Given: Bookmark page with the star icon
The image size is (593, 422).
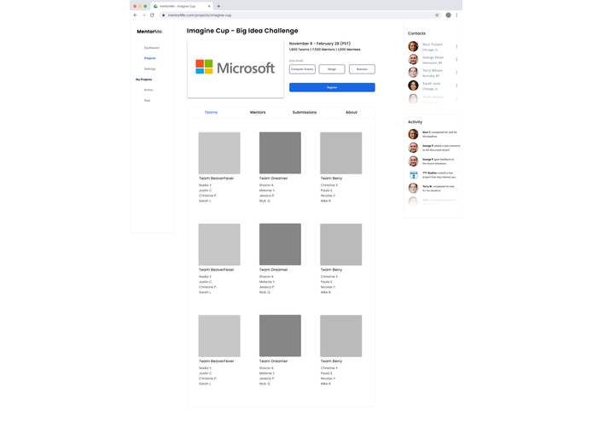Looking at the screenshot, I should click(x=437, y=15).
